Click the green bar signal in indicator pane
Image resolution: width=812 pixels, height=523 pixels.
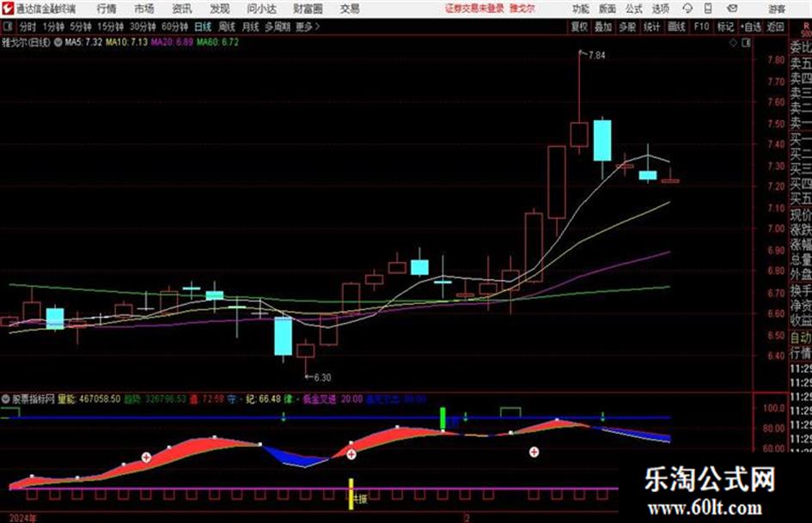point(443,418)
